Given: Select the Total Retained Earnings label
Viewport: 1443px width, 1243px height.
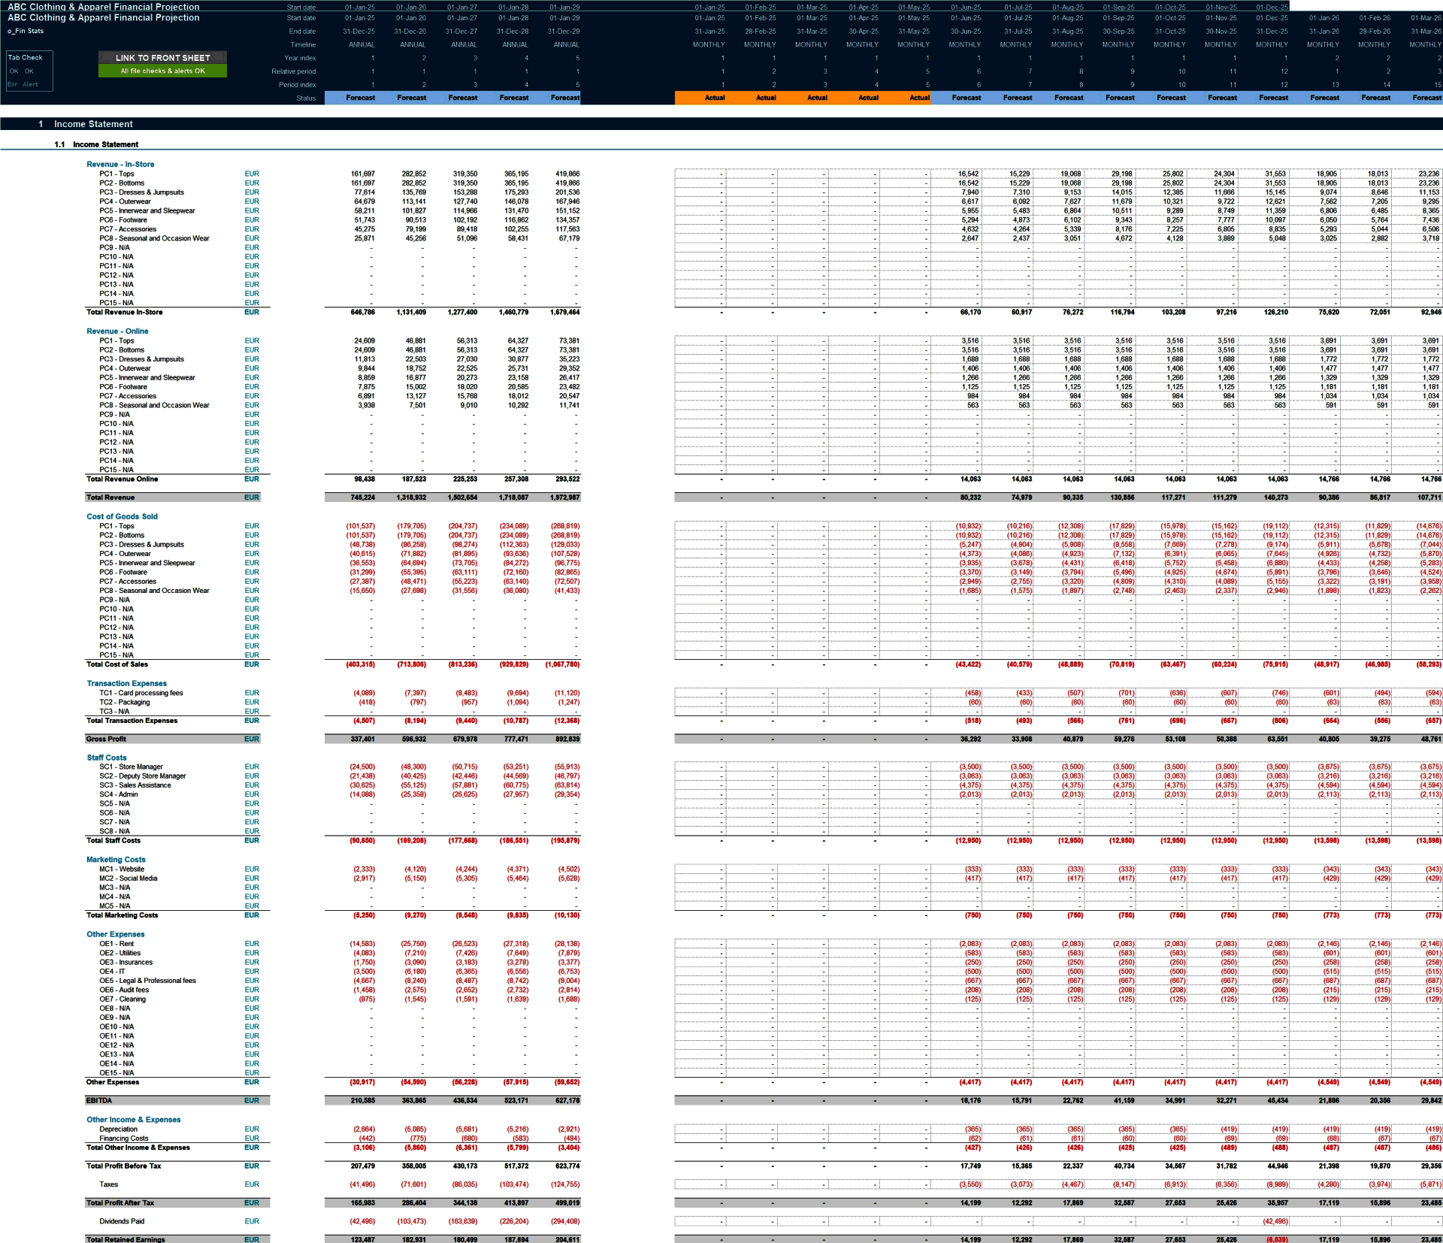Looking at the screenshot, I should (x=126, y=1240).
